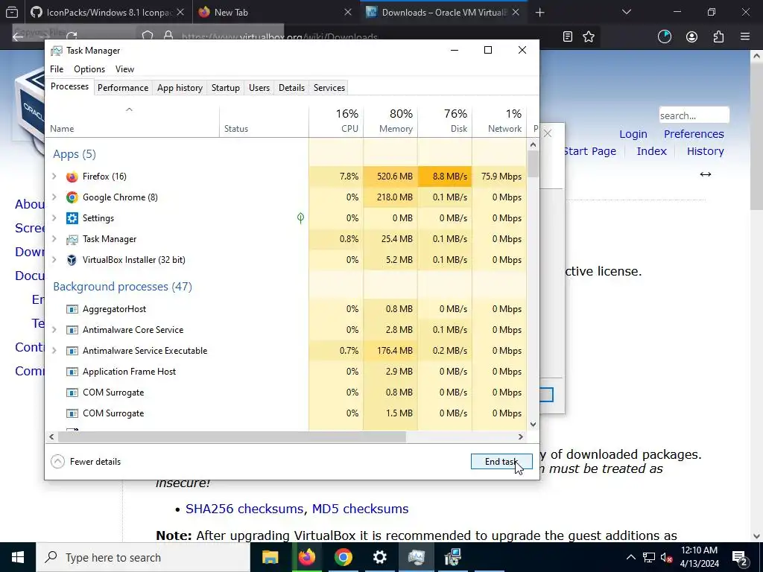Click the Antimalware Service Executable icon
763x572 pixels.
click(x=72, y=352)
